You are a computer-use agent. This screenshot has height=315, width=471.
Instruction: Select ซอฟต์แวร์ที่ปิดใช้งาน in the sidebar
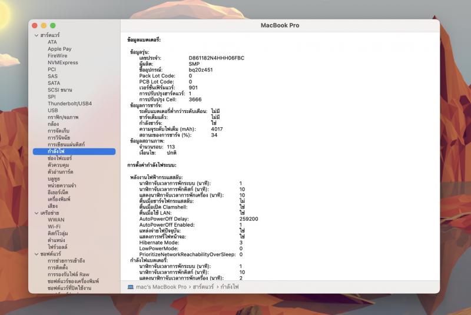pos(69,289)
